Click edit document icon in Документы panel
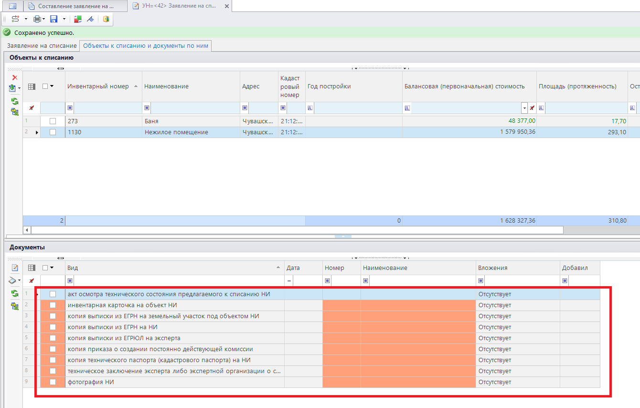 (x=15, y=268)
